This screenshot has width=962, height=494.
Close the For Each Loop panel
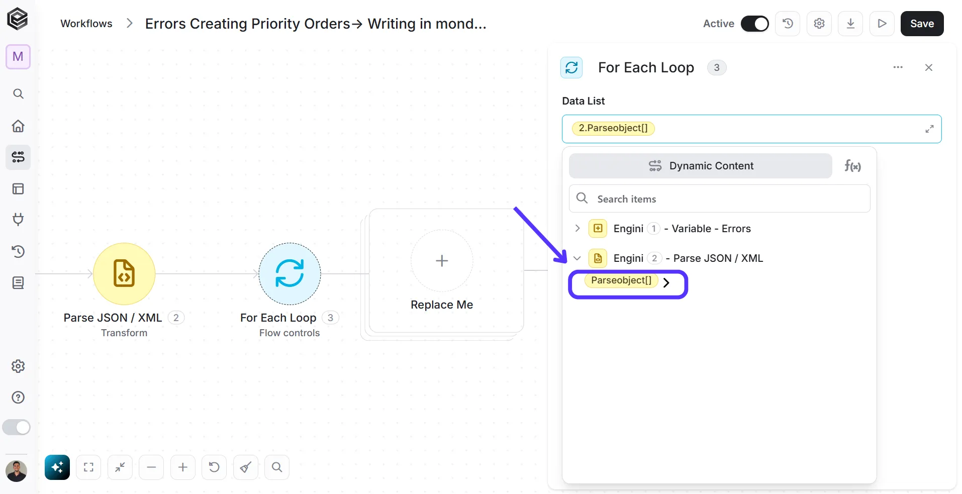click(x=928, y=67)
